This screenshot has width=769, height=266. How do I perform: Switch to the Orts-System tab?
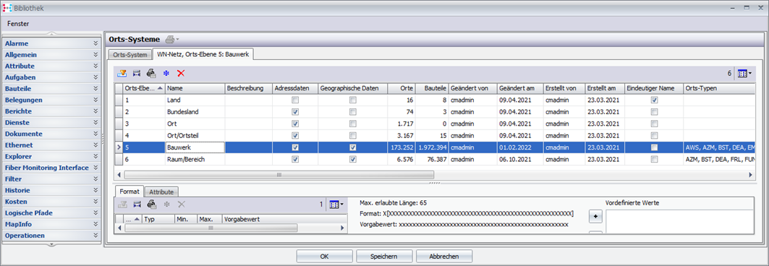[x=130, y=55]
